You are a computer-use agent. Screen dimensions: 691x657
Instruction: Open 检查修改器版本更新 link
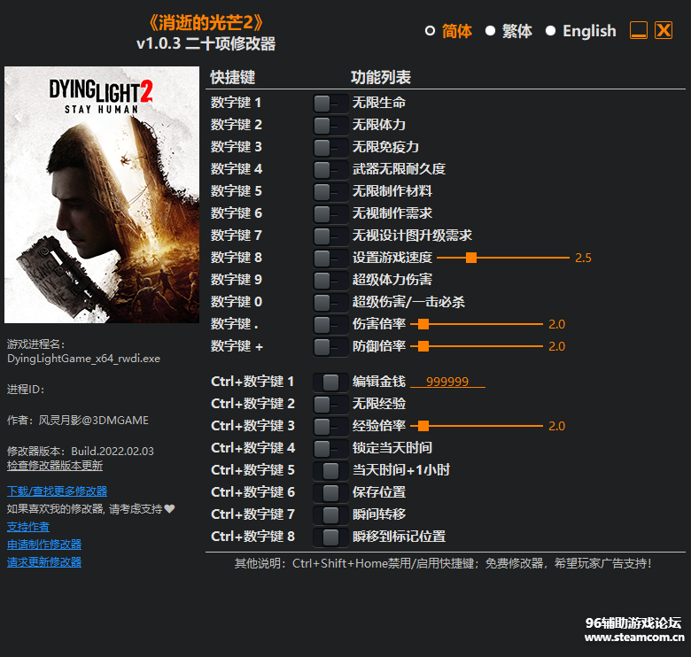click(55, 465)
